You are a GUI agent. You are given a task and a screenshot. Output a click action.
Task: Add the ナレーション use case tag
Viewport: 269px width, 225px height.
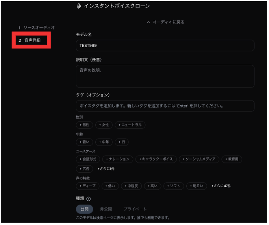tap(118, 159)
